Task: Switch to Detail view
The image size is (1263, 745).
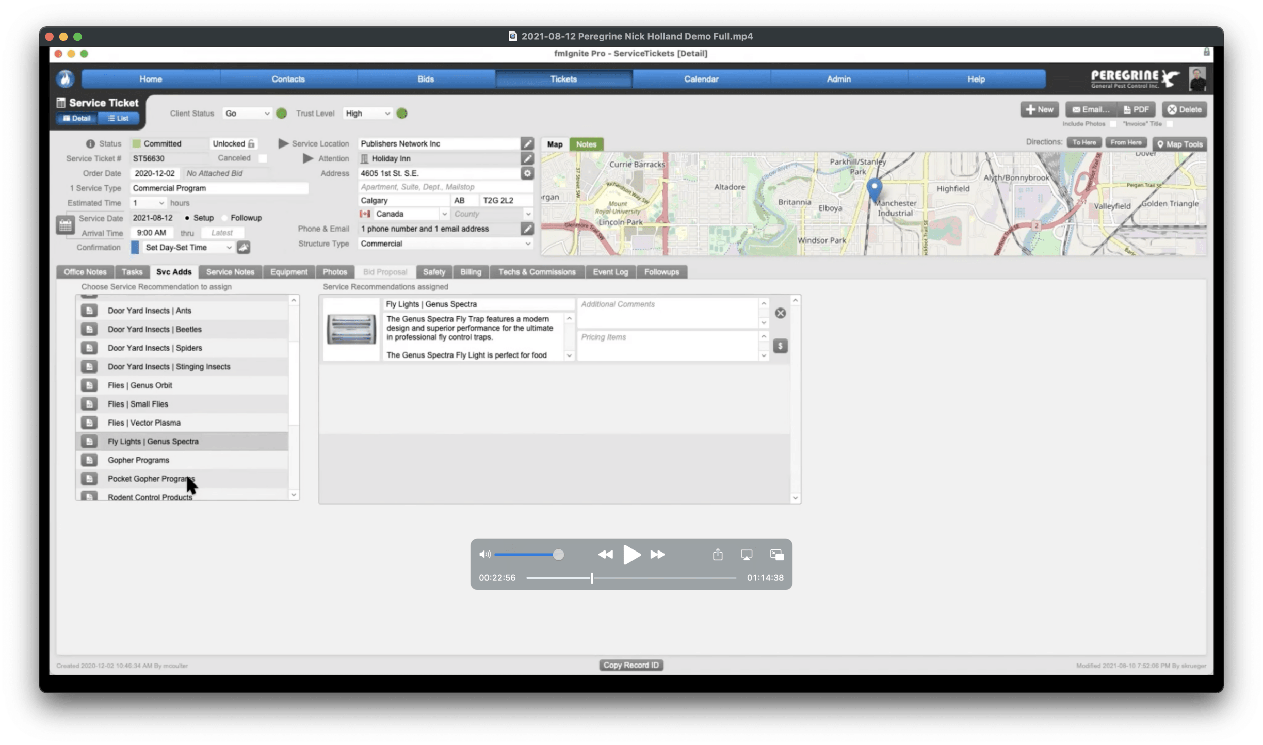Action: [77, 118]
